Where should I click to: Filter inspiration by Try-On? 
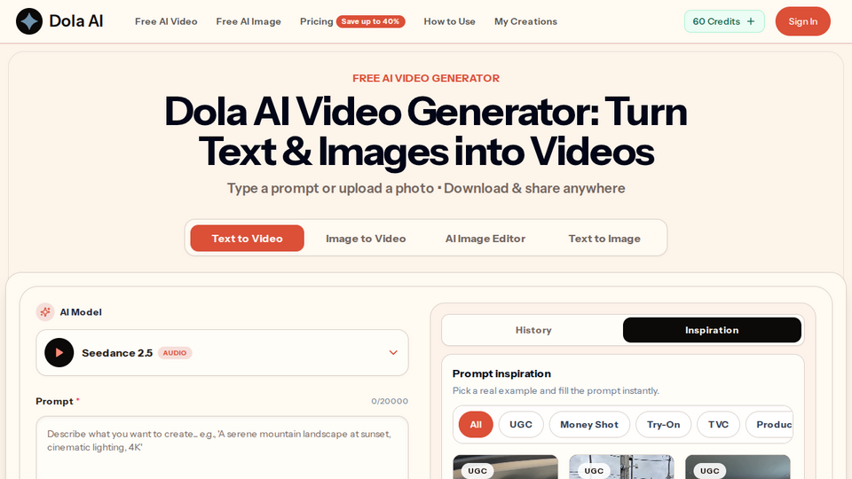tap(664, 425)
